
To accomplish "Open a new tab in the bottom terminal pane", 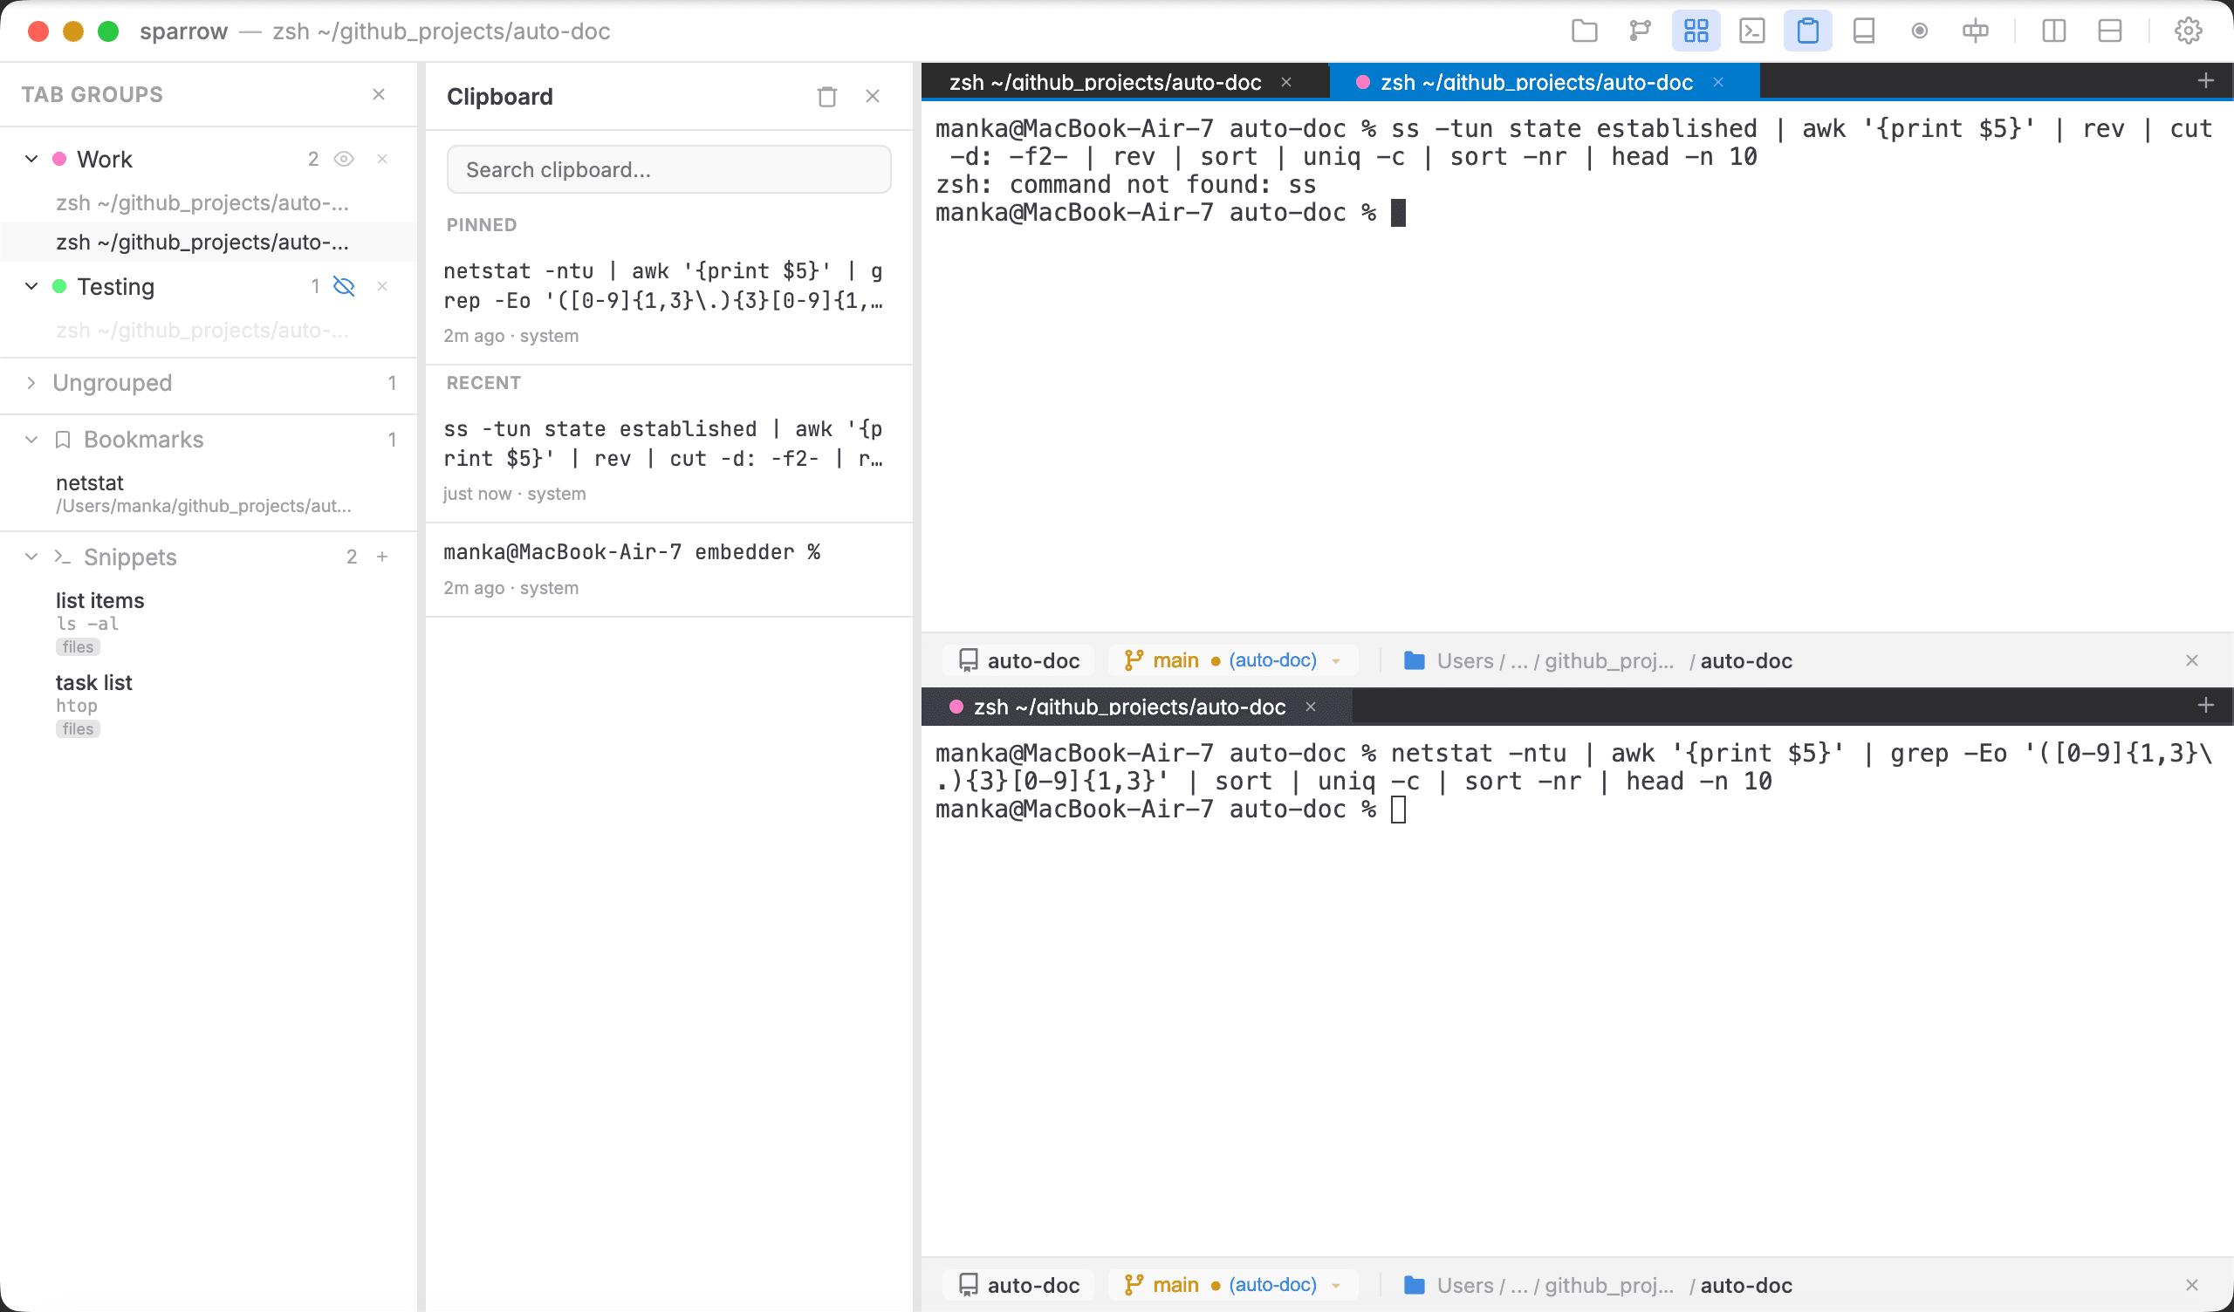I will coord(2205,706).
